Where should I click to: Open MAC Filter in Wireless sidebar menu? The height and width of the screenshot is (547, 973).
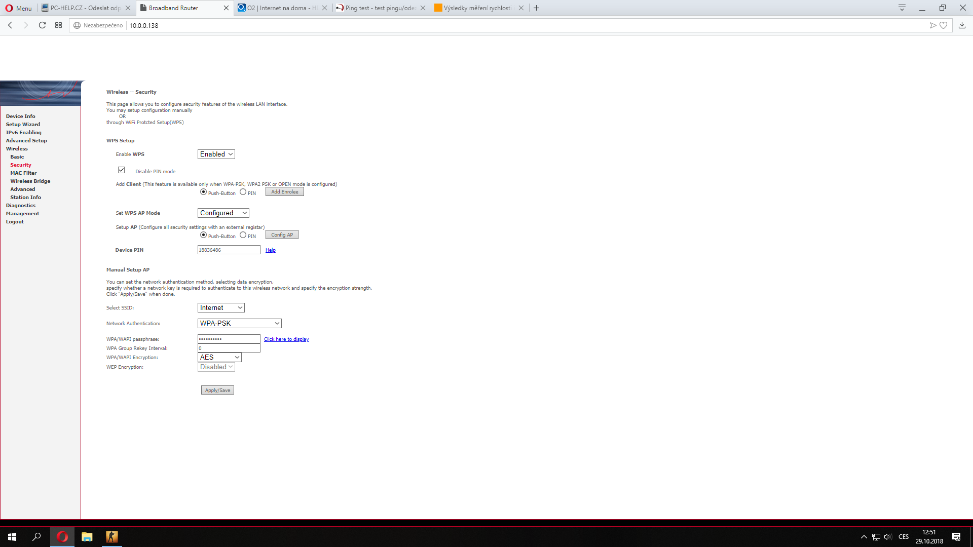pos(23,173)
